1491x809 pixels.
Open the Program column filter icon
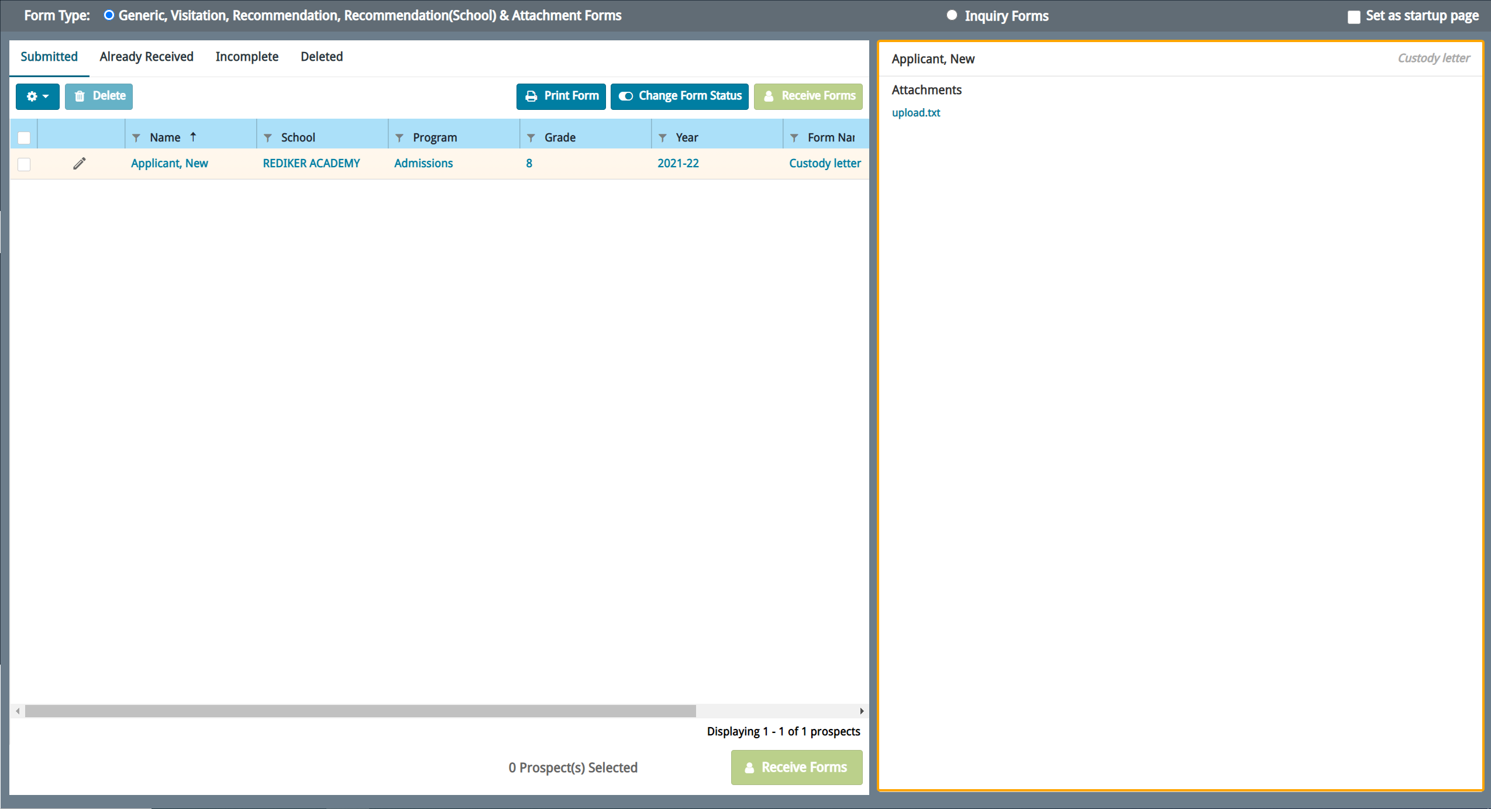[400, 138]
